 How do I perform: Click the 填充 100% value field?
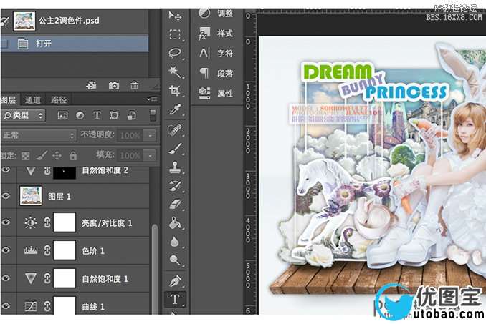(x=130, y=155)
